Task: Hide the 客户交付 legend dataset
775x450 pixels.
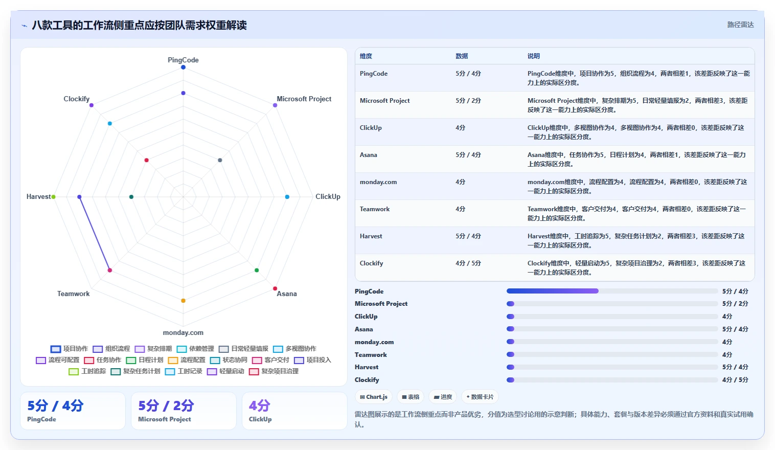Action: (x=270, y=360)
